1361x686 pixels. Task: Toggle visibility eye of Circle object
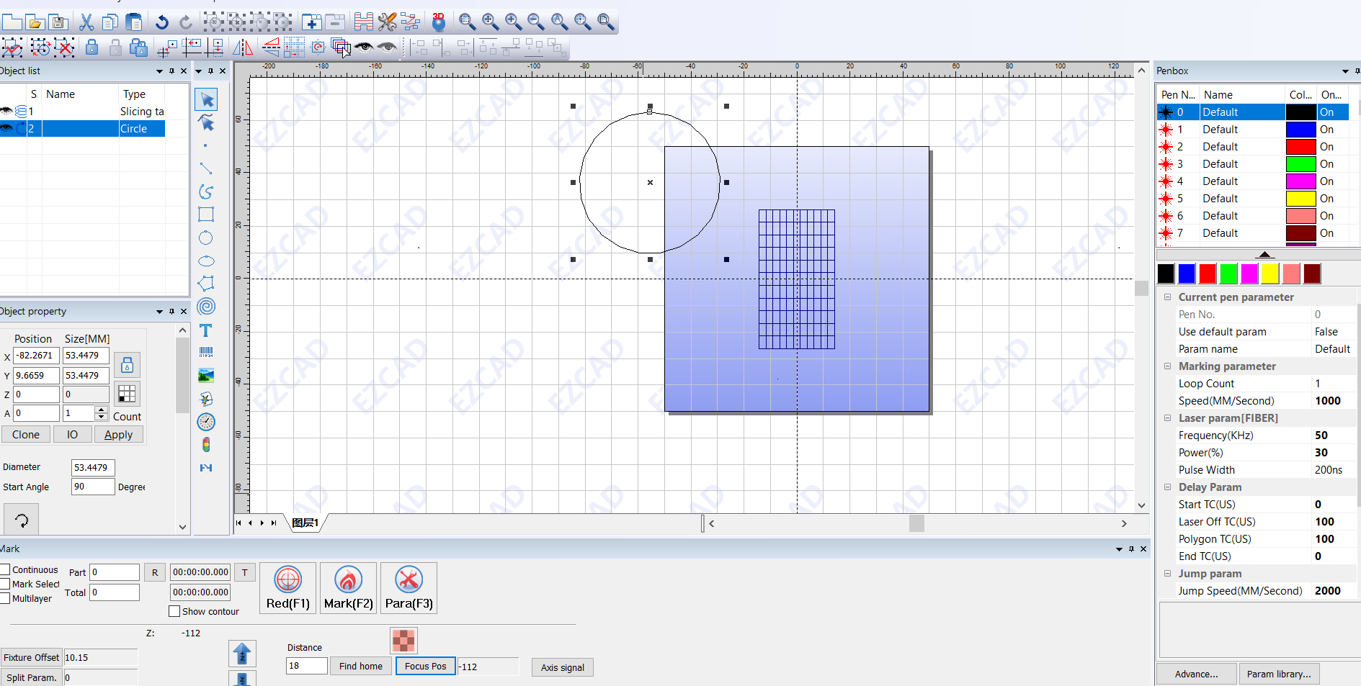(x=6, y=128)
